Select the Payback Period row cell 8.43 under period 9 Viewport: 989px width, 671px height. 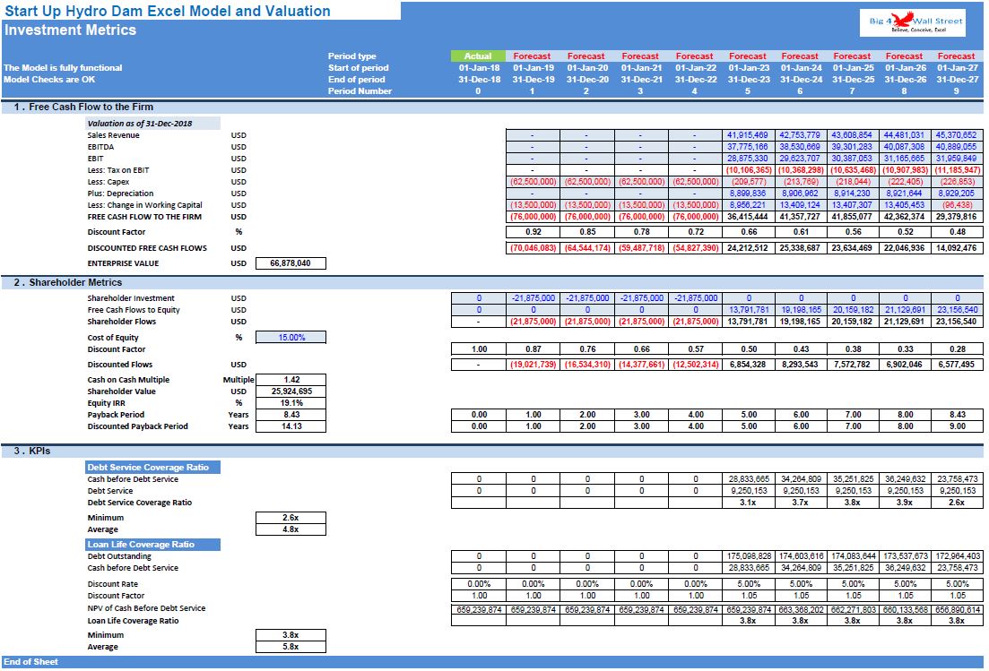[957, 415]
